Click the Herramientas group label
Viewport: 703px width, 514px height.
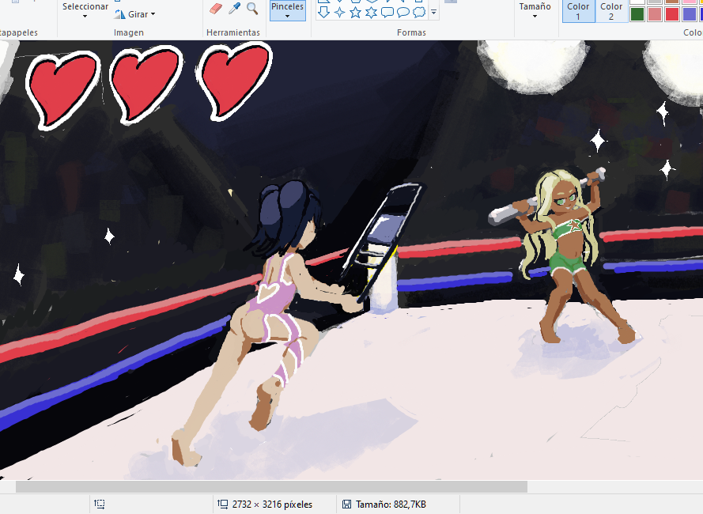[x=233, y=32]
